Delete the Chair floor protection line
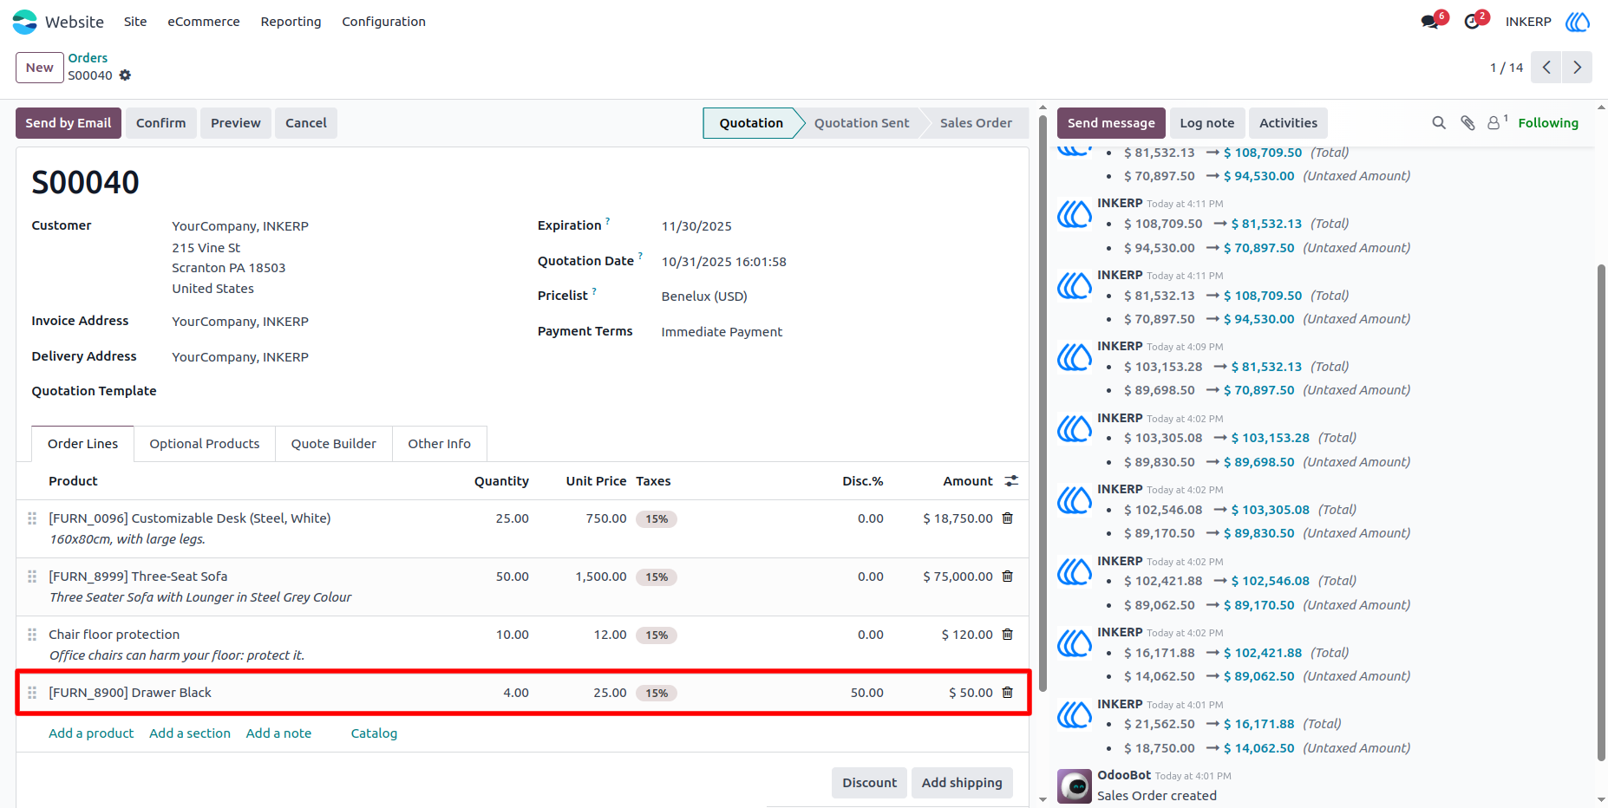 1008,635
